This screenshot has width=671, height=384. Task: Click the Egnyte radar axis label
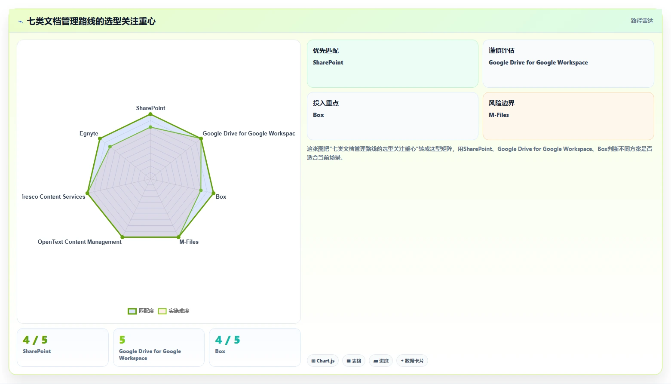(x=89, y=134)
